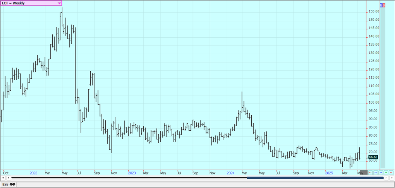Click the empty status field beside Bars
This screenshot has height=188, width=395.
pos(205,185)
